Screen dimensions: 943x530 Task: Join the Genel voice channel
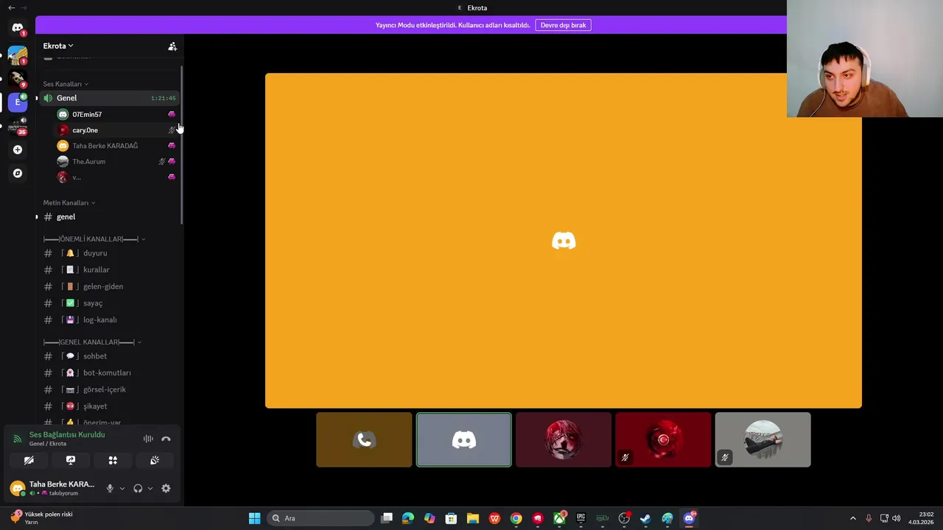pos(109,98)
